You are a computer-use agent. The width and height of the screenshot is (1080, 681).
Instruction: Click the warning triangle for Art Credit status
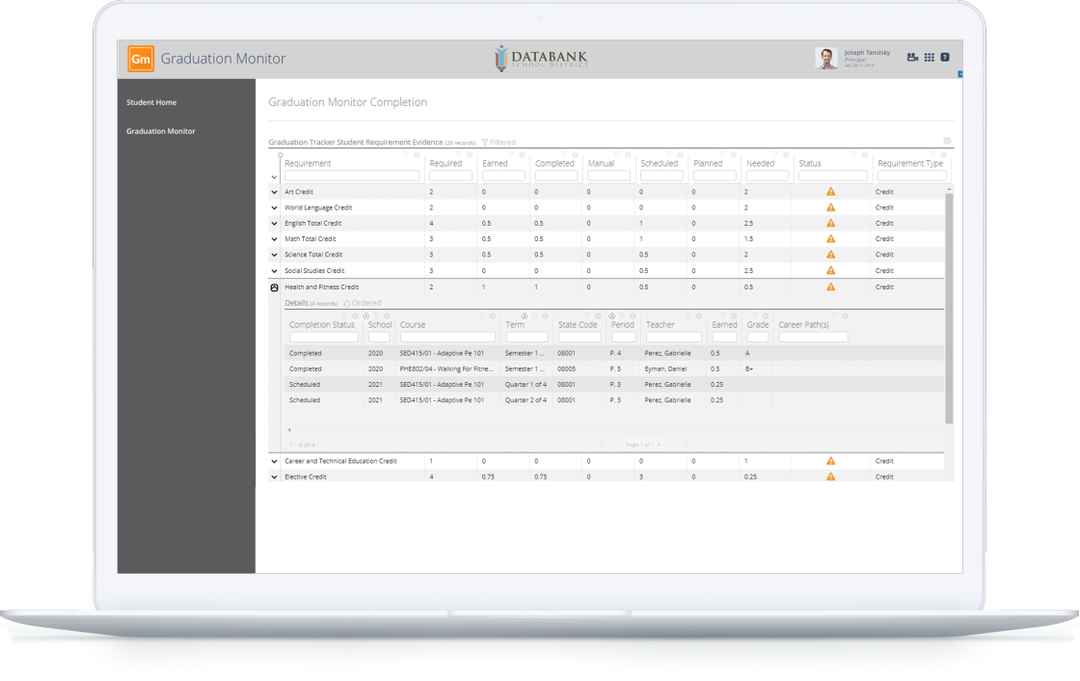click(829, 191)
